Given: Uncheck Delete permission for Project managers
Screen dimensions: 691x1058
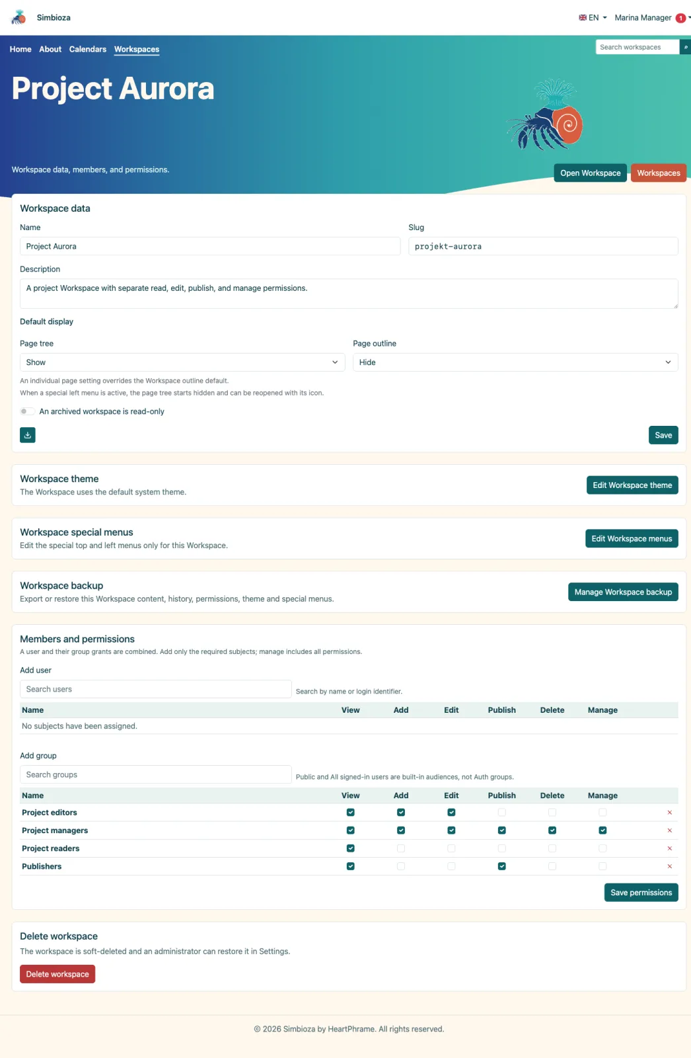Looking at the screenshot, I should click(x=552, y=831).
